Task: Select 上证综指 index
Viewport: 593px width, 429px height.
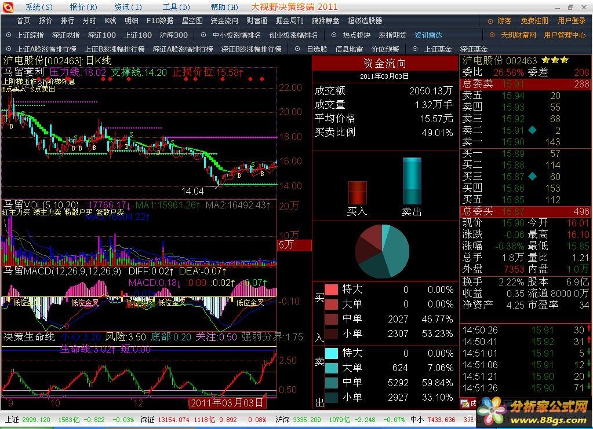Action: (x=30, y=35)
